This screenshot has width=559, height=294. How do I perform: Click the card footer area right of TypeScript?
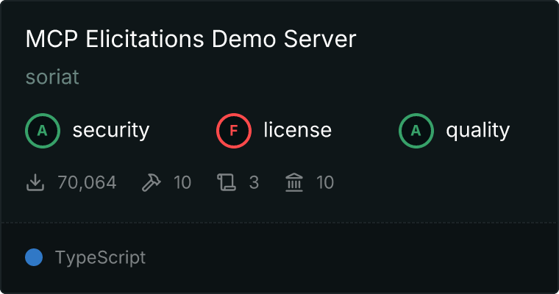click(353, 258)
